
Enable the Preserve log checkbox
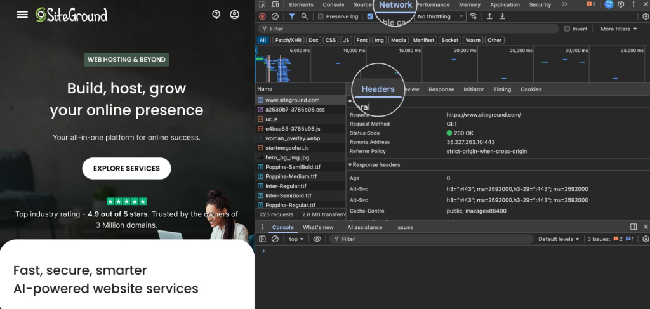click(x=321, y=16)
